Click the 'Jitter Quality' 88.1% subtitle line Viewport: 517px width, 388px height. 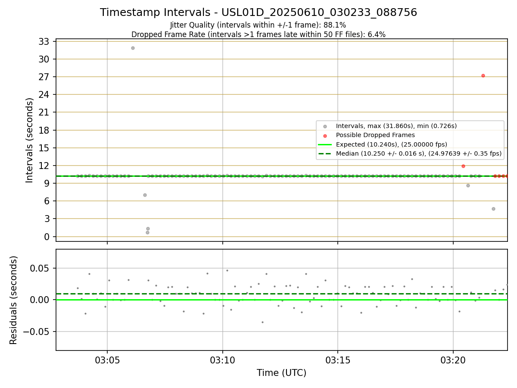tap(258, 25)
